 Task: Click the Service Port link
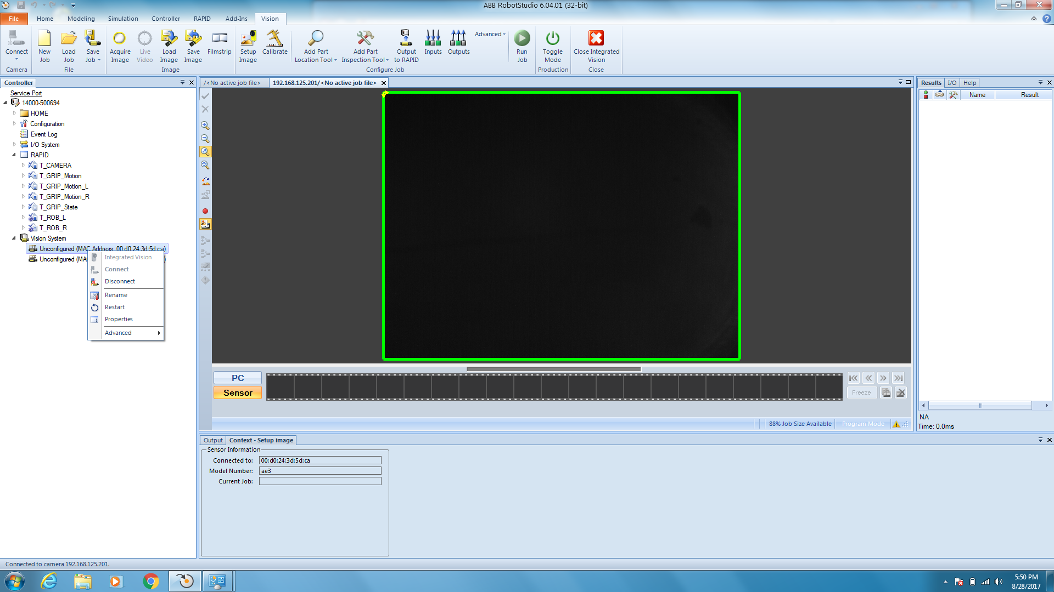26,93
